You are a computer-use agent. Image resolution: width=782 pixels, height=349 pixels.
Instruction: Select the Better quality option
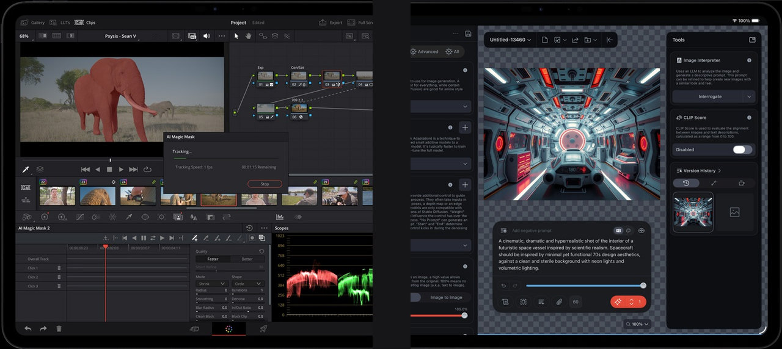(247, 259)
